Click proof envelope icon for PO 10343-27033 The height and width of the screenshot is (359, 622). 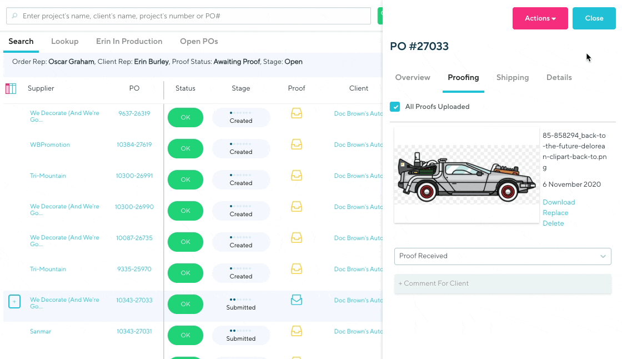pyautogui.click(x=297, y=300)
